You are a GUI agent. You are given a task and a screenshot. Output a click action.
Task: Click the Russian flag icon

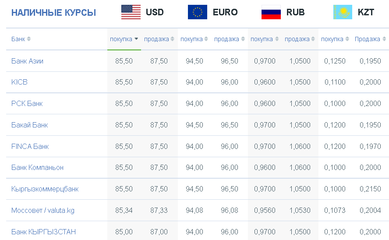coord(271,12)
